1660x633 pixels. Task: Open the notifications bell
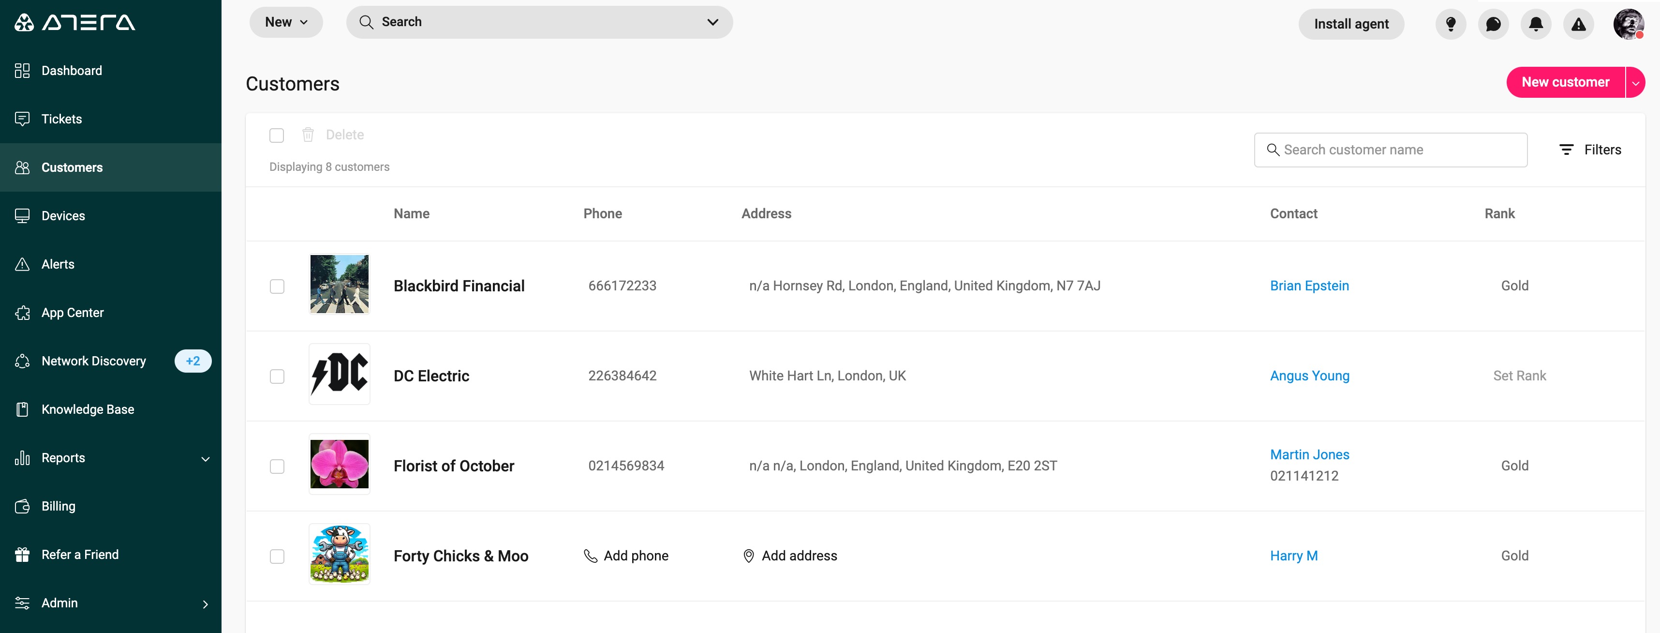[x=1536, y=24]
